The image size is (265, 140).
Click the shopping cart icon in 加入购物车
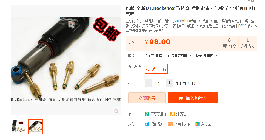(x=180, y=98)
